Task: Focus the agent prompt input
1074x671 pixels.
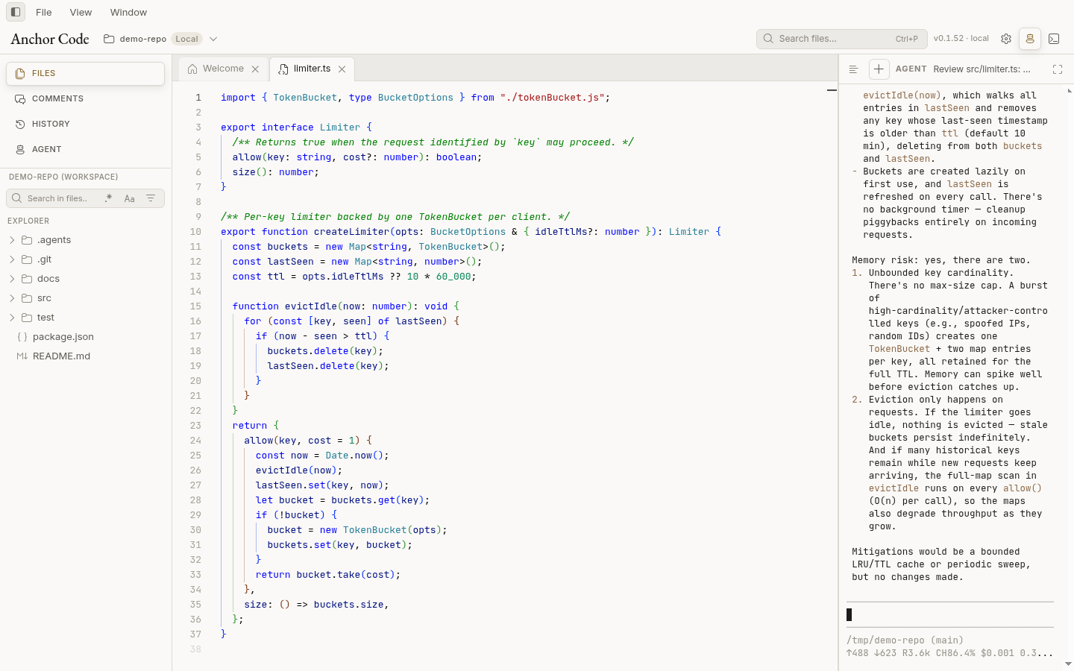Action: (950, 614)
